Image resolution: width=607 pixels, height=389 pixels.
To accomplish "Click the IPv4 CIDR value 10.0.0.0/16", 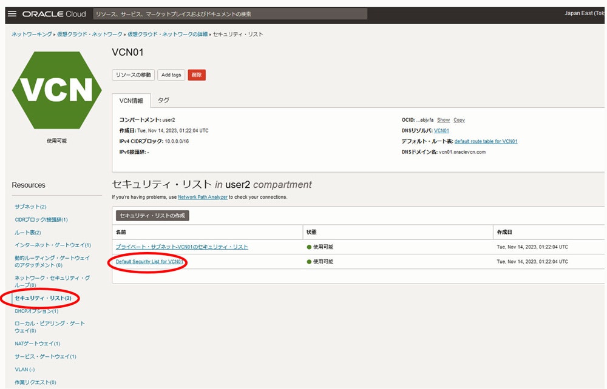I will [x=177, y=141].
